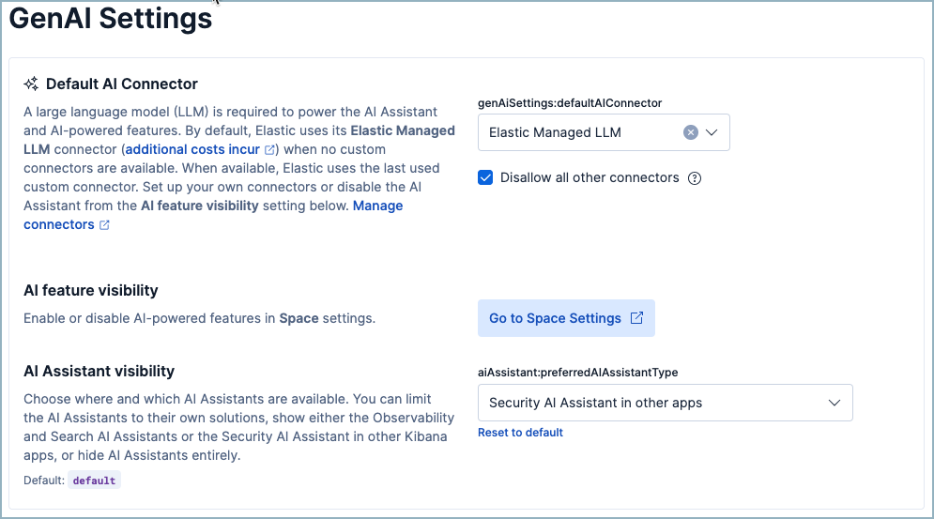
Task: Clear the Elastic Managed LLM selection
Action: tap(691, 132)
